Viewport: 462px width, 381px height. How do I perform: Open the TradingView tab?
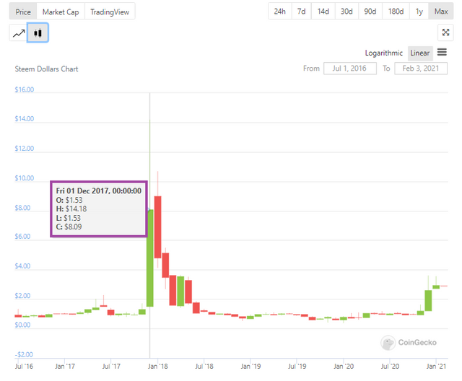tap(110, 12)
